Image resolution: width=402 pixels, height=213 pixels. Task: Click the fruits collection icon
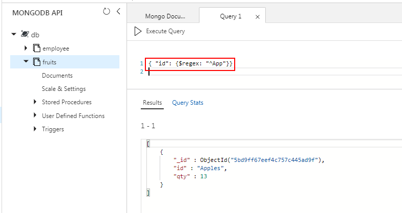(x=36, y=62)
